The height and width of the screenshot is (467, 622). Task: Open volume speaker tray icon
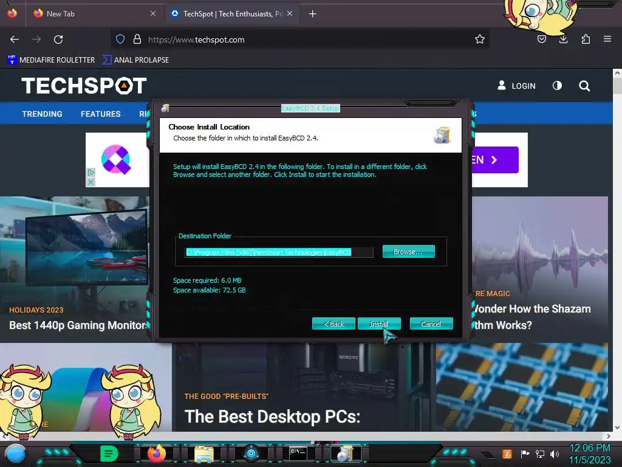tap(554, 454)
